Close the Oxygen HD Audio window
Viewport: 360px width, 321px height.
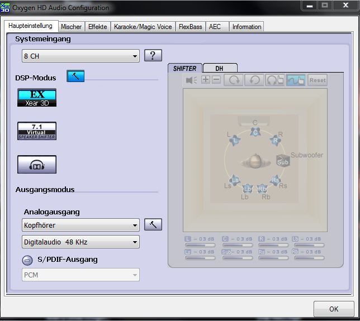[345, 5]
